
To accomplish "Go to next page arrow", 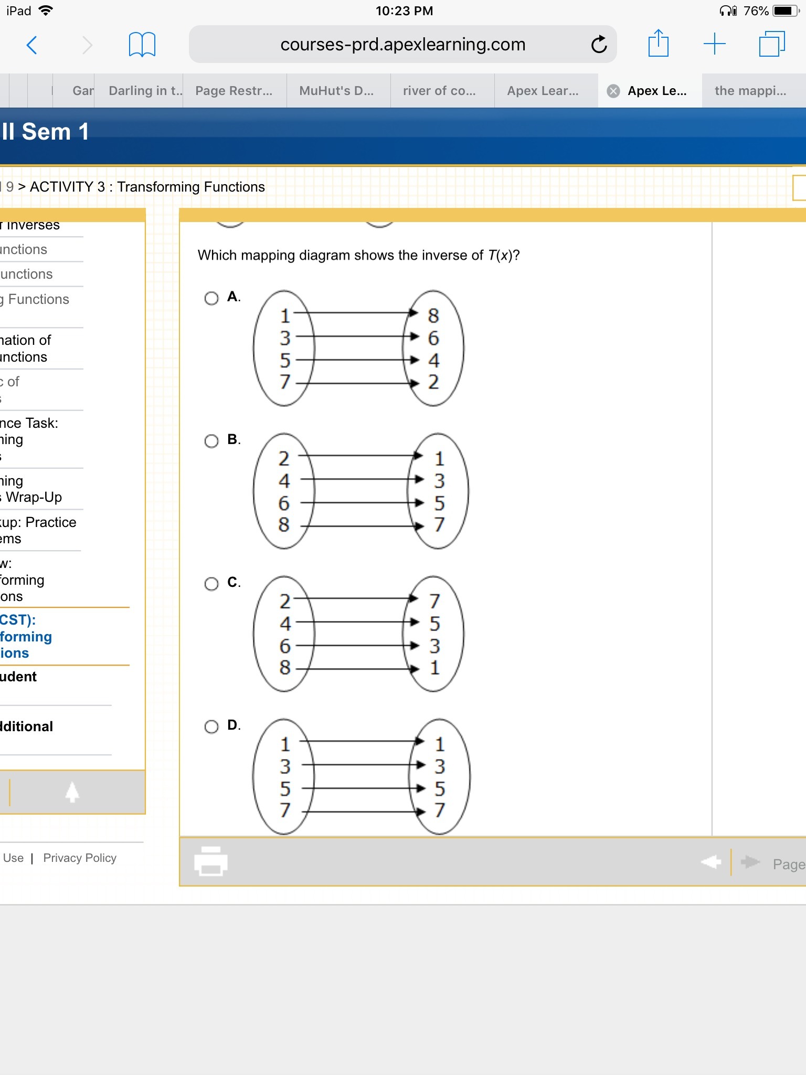I will click(x=750, y=862).
